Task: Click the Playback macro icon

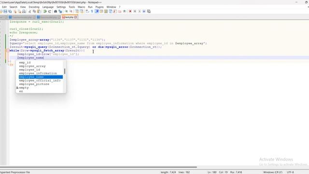Action: 140,12
